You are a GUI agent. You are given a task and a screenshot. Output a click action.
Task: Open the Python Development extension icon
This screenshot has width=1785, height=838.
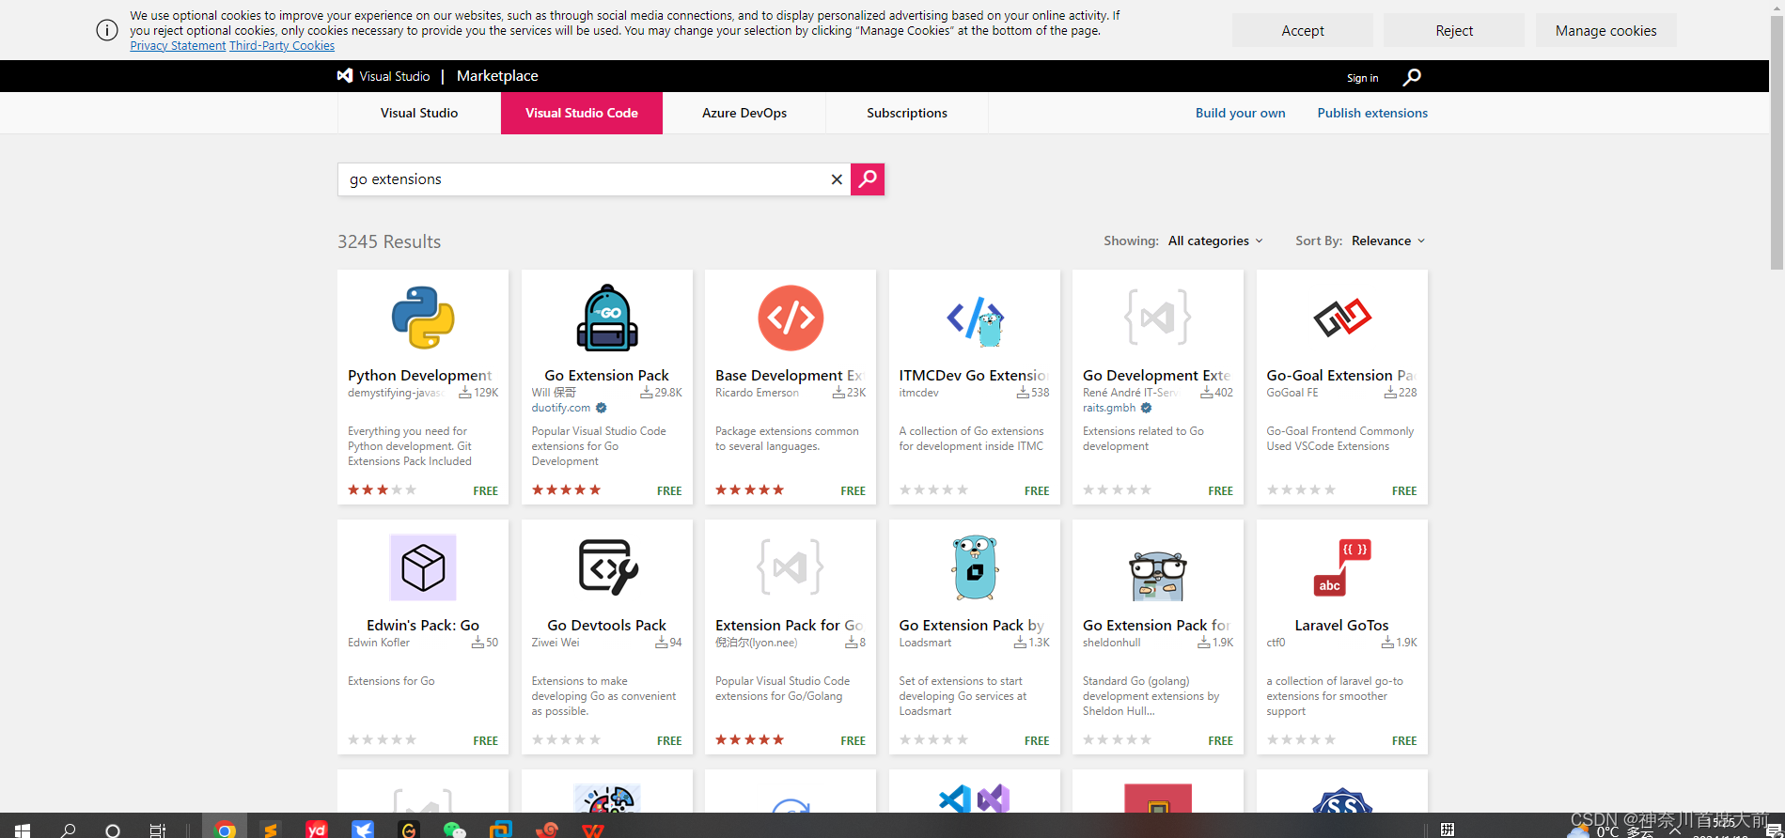tap(423, 318)
